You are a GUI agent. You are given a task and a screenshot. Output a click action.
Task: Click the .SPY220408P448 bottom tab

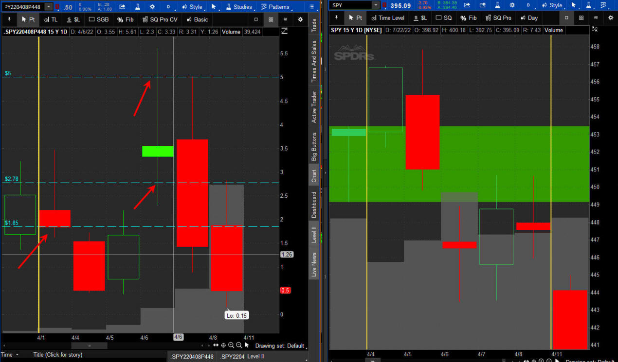[192, 357]
